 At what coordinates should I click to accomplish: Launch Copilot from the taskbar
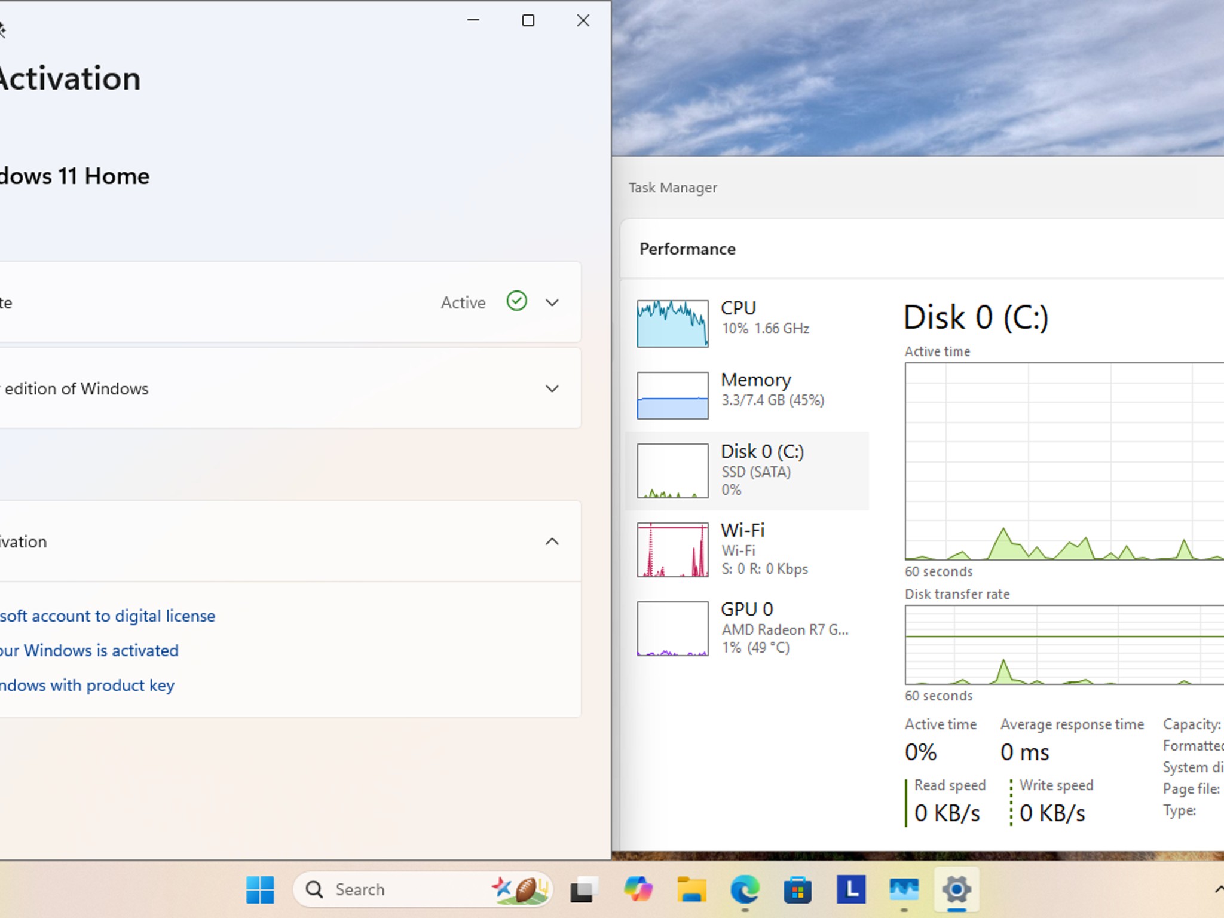coord(638,890)
